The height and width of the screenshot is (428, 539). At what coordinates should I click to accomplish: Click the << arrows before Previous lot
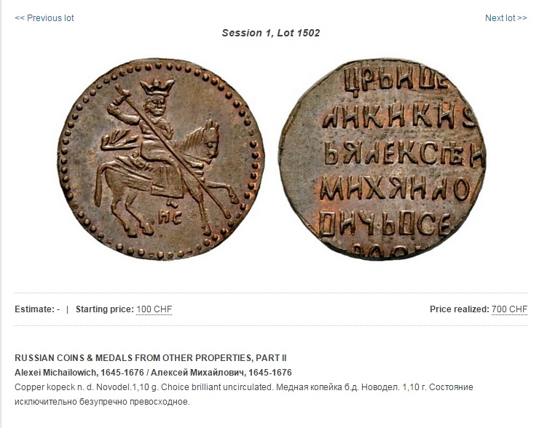pos(19,18)
